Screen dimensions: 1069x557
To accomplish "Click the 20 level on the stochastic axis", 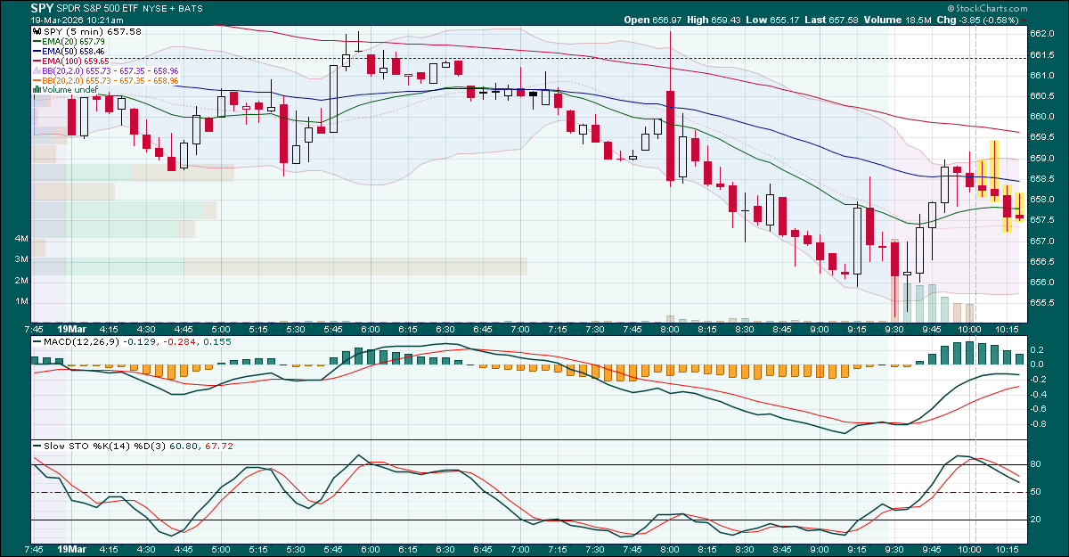I will 1037,520.
